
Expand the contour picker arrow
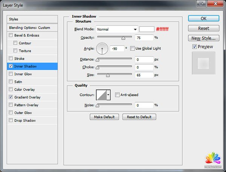pos(108,95)
